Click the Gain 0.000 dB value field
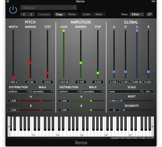162x147 pixels. click(64, 82)
